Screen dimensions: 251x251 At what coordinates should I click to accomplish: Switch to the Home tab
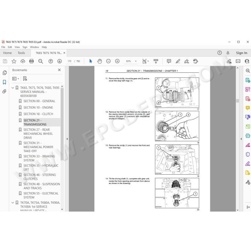click(8, 53)
